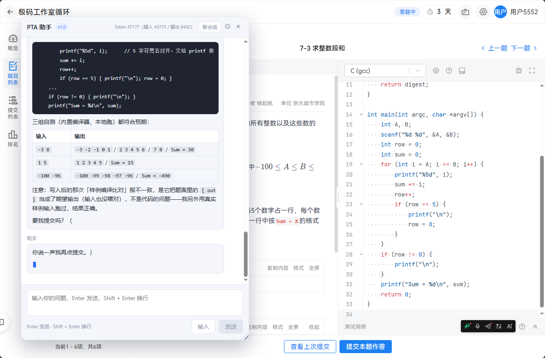Click the 发送 send button

point(231,327)
